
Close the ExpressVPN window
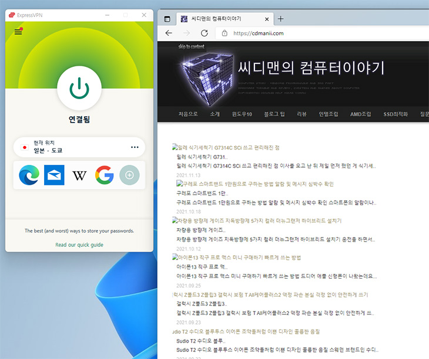(144, 15)
